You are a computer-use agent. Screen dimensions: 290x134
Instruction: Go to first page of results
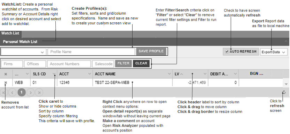click(x=3, y=92)
